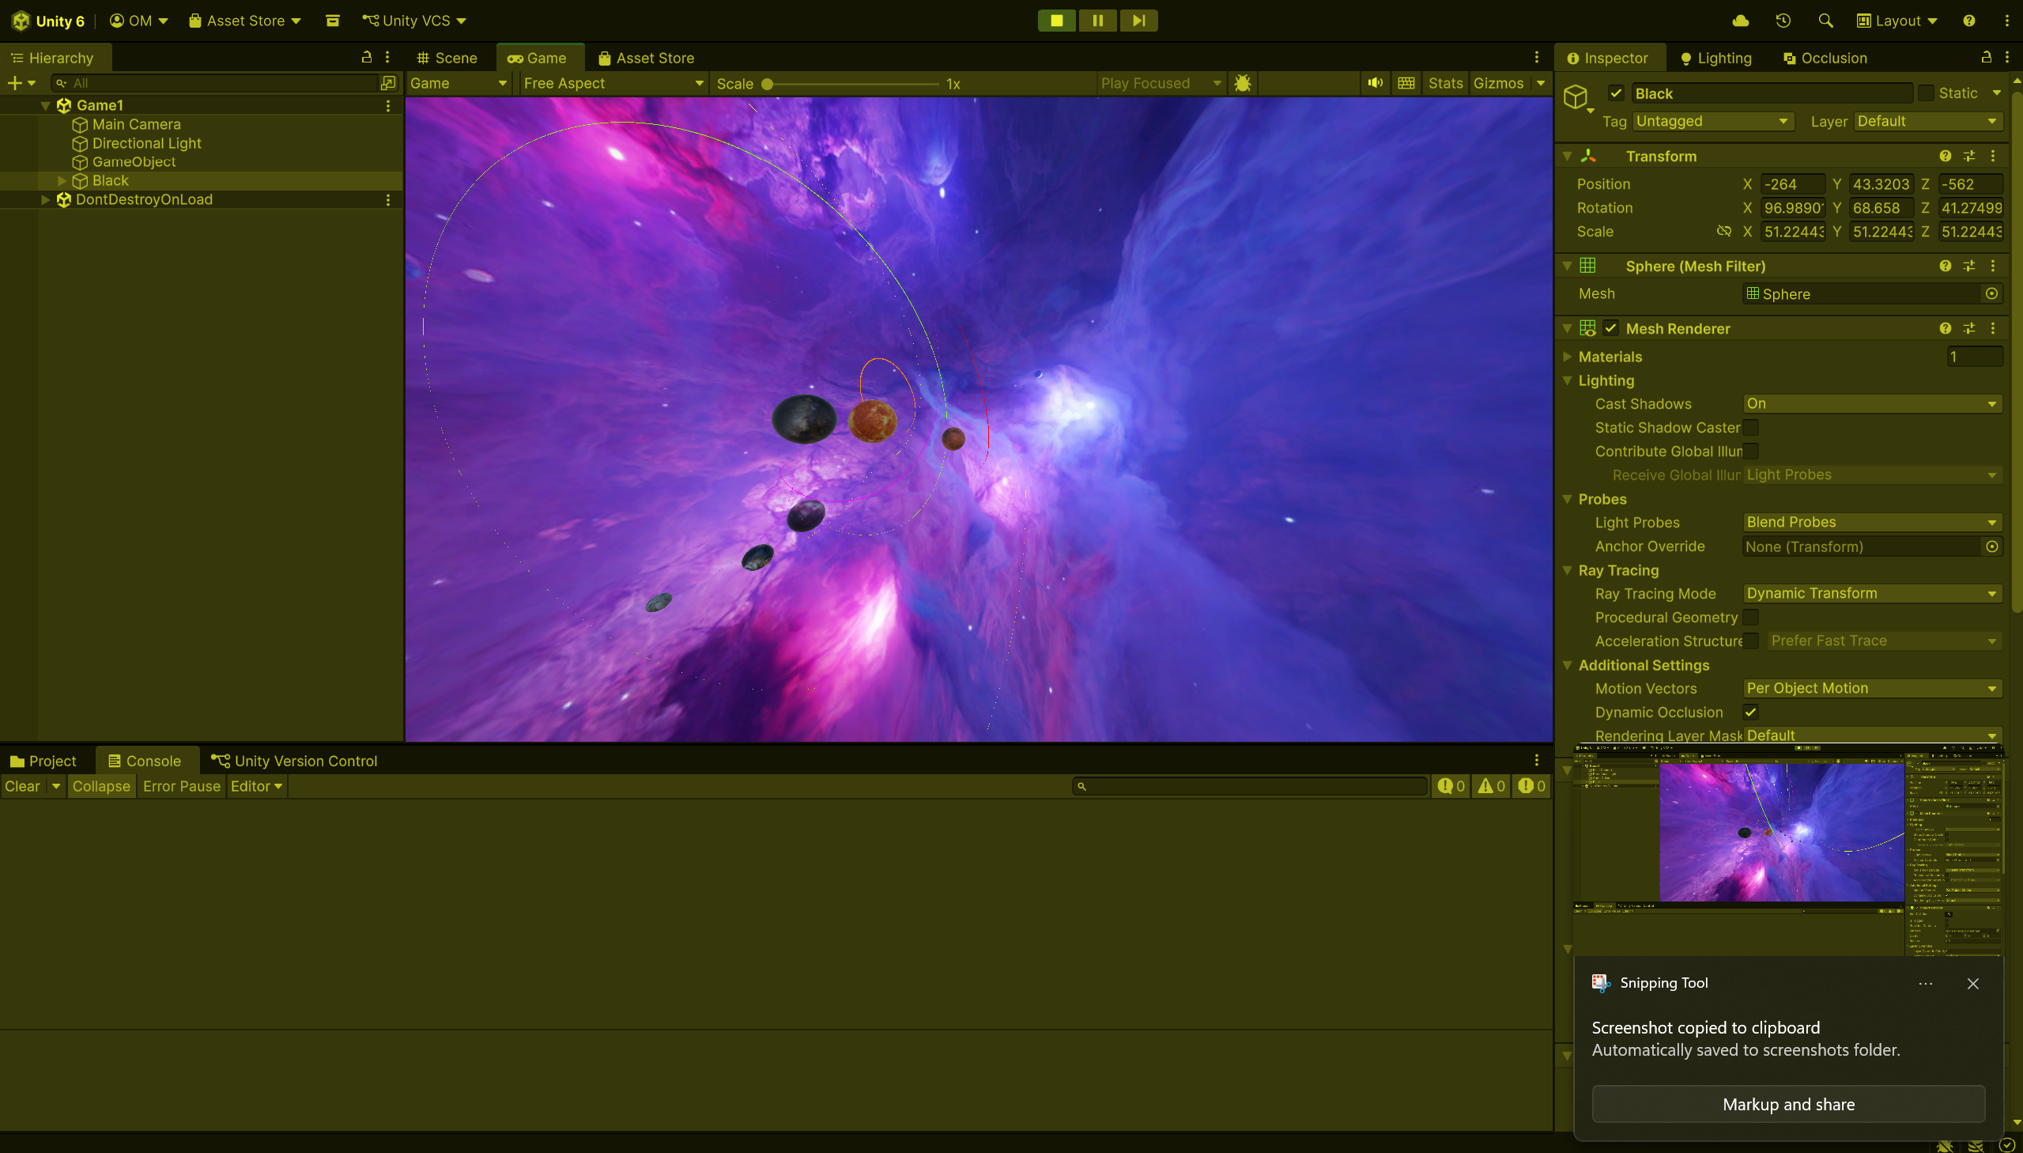
Task: Mute game audio with speaker icon
Action: [1375, 83]
